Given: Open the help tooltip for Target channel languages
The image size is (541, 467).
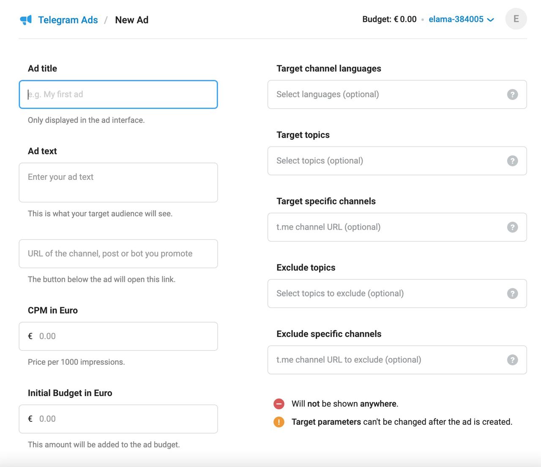Looking at the screenshot, I should pos(512,95).
